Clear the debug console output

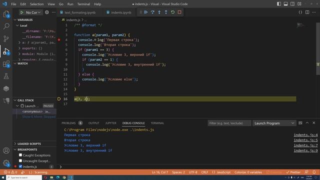pyautogui.click(x=300, y=123)
